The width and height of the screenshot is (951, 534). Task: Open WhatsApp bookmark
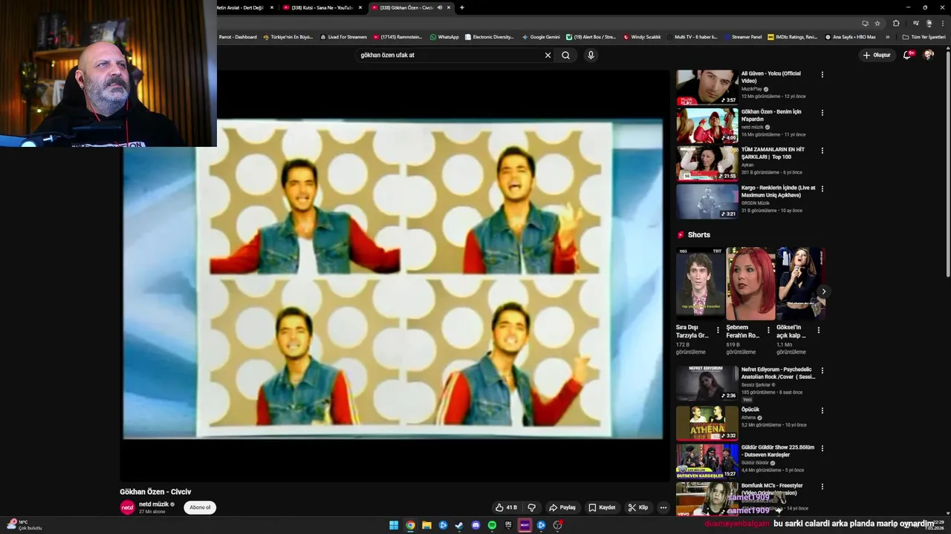pyautogui.click(x=444, y=36)
